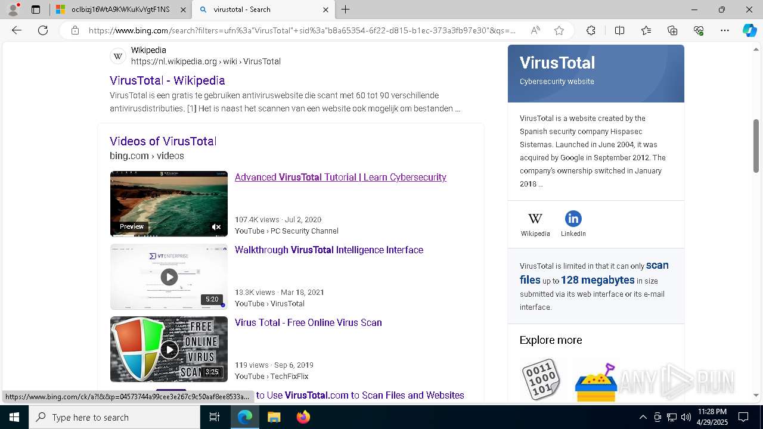The width and height of the screenshot is (763, 429).
Task: Open the taskbar clock showing 11:28 PM
Action: click(712, 417)
